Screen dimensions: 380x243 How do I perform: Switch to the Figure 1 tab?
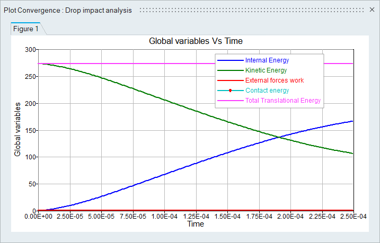[x=26, y=29]
